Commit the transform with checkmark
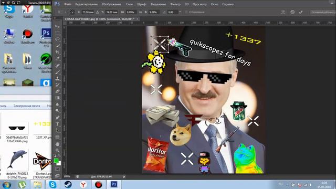 [301, 12]
